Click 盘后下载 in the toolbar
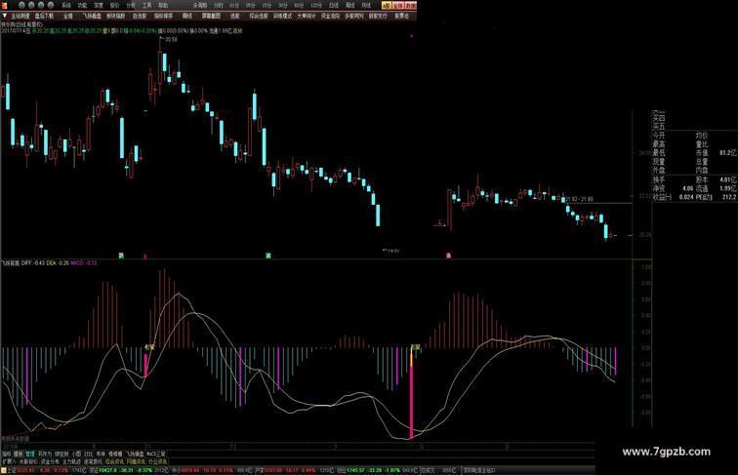This screenshot has width=738, height=475. coord(44,16)
